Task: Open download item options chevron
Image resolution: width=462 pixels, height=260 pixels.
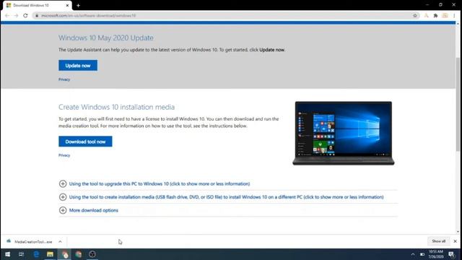Action: (60, 242)
